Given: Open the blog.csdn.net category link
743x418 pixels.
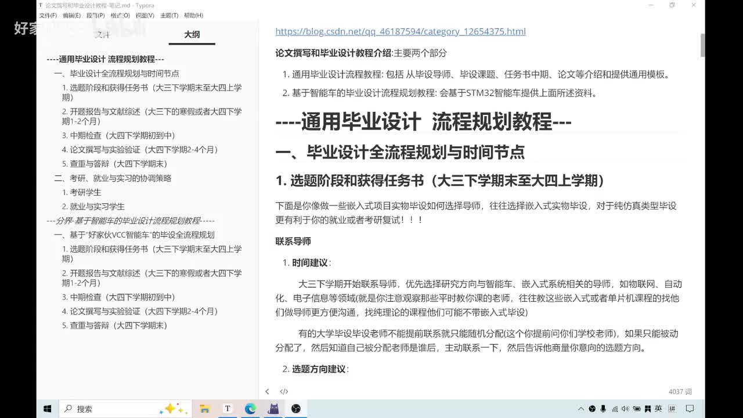Looking at the screenshot, I should point(401,31).
